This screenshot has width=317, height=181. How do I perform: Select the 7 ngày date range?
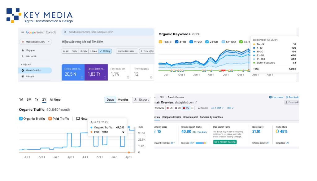74,51
